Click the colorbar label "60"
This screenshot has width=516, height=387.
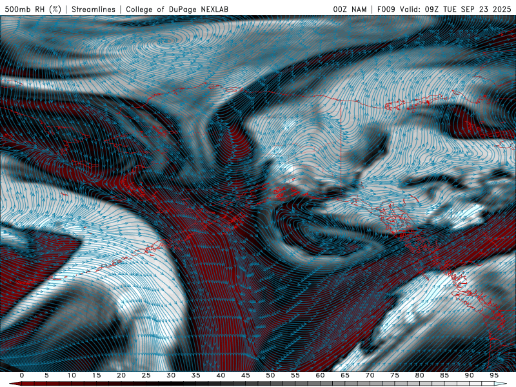(x=320, y=375)
